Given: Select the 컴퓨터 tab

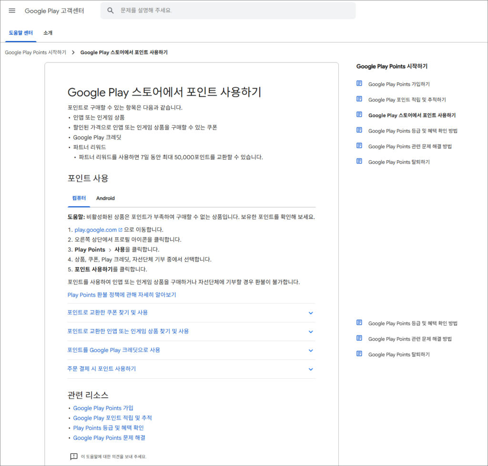Looking at the screenshot, I should (x=79, y=198).
